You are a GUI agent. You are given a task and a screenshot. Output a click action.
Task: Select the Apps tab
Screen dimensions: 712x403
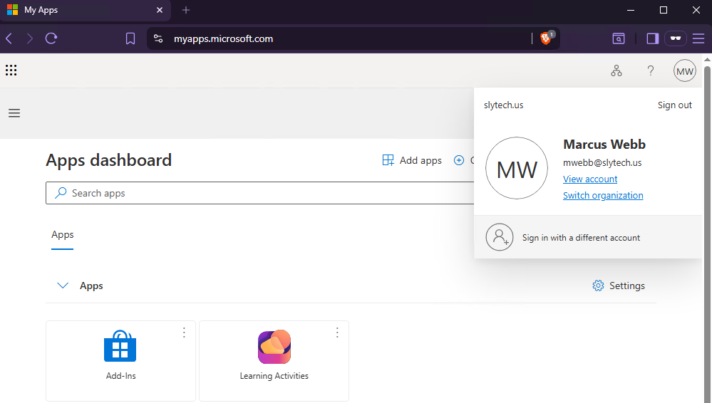click(62, 235)
